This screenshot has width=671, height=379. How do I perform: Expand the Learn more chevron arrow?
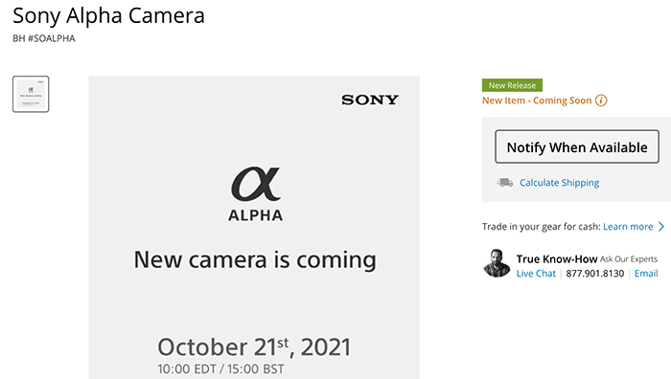pos(661,227)
